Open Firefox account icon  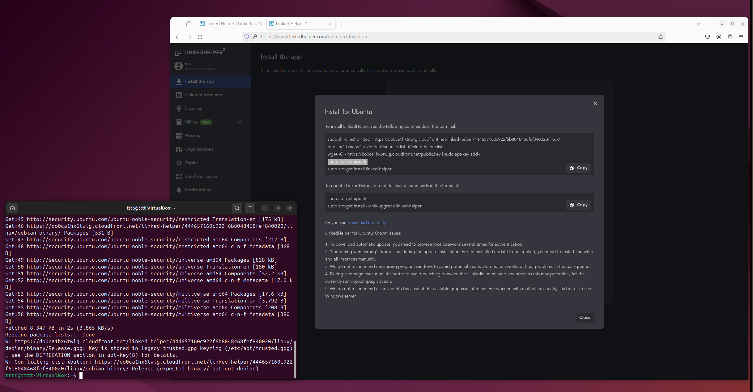tap(719, 37)
